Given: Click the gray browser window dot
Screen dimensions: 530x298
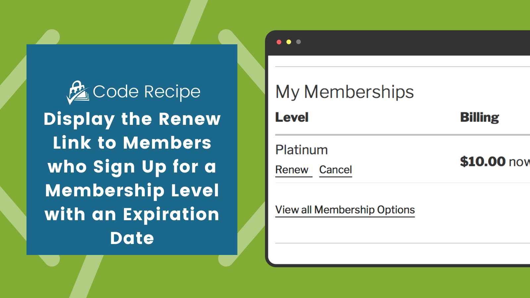Looking at the screenshot, I should [x=298, y=41].
